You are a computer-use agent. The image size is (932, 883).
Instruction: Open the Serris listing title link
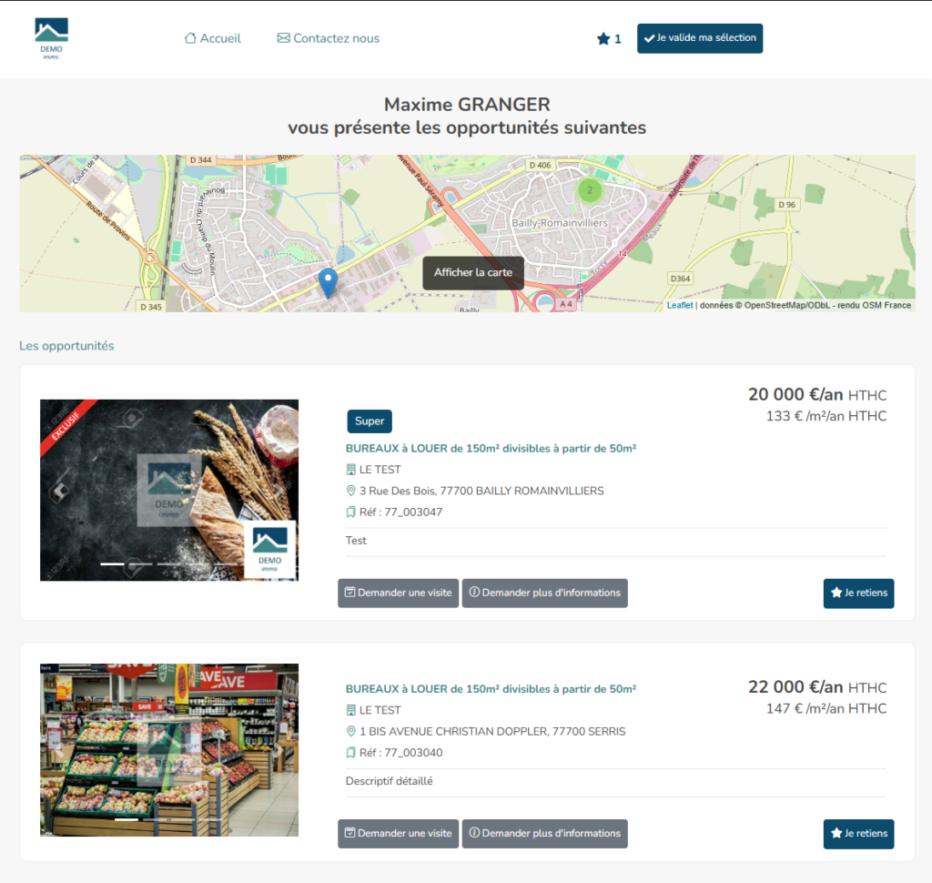[491, 689]
